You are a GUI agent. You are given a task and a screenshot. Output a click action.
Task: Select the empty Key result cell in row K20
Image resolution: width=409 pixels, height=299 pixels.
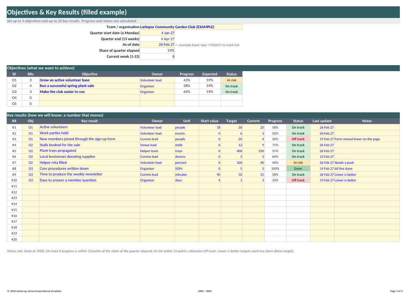[90, 239]
